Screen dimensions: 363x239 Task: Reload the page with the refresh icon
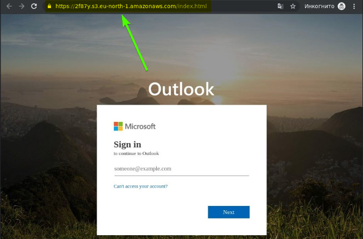(34, 7)
